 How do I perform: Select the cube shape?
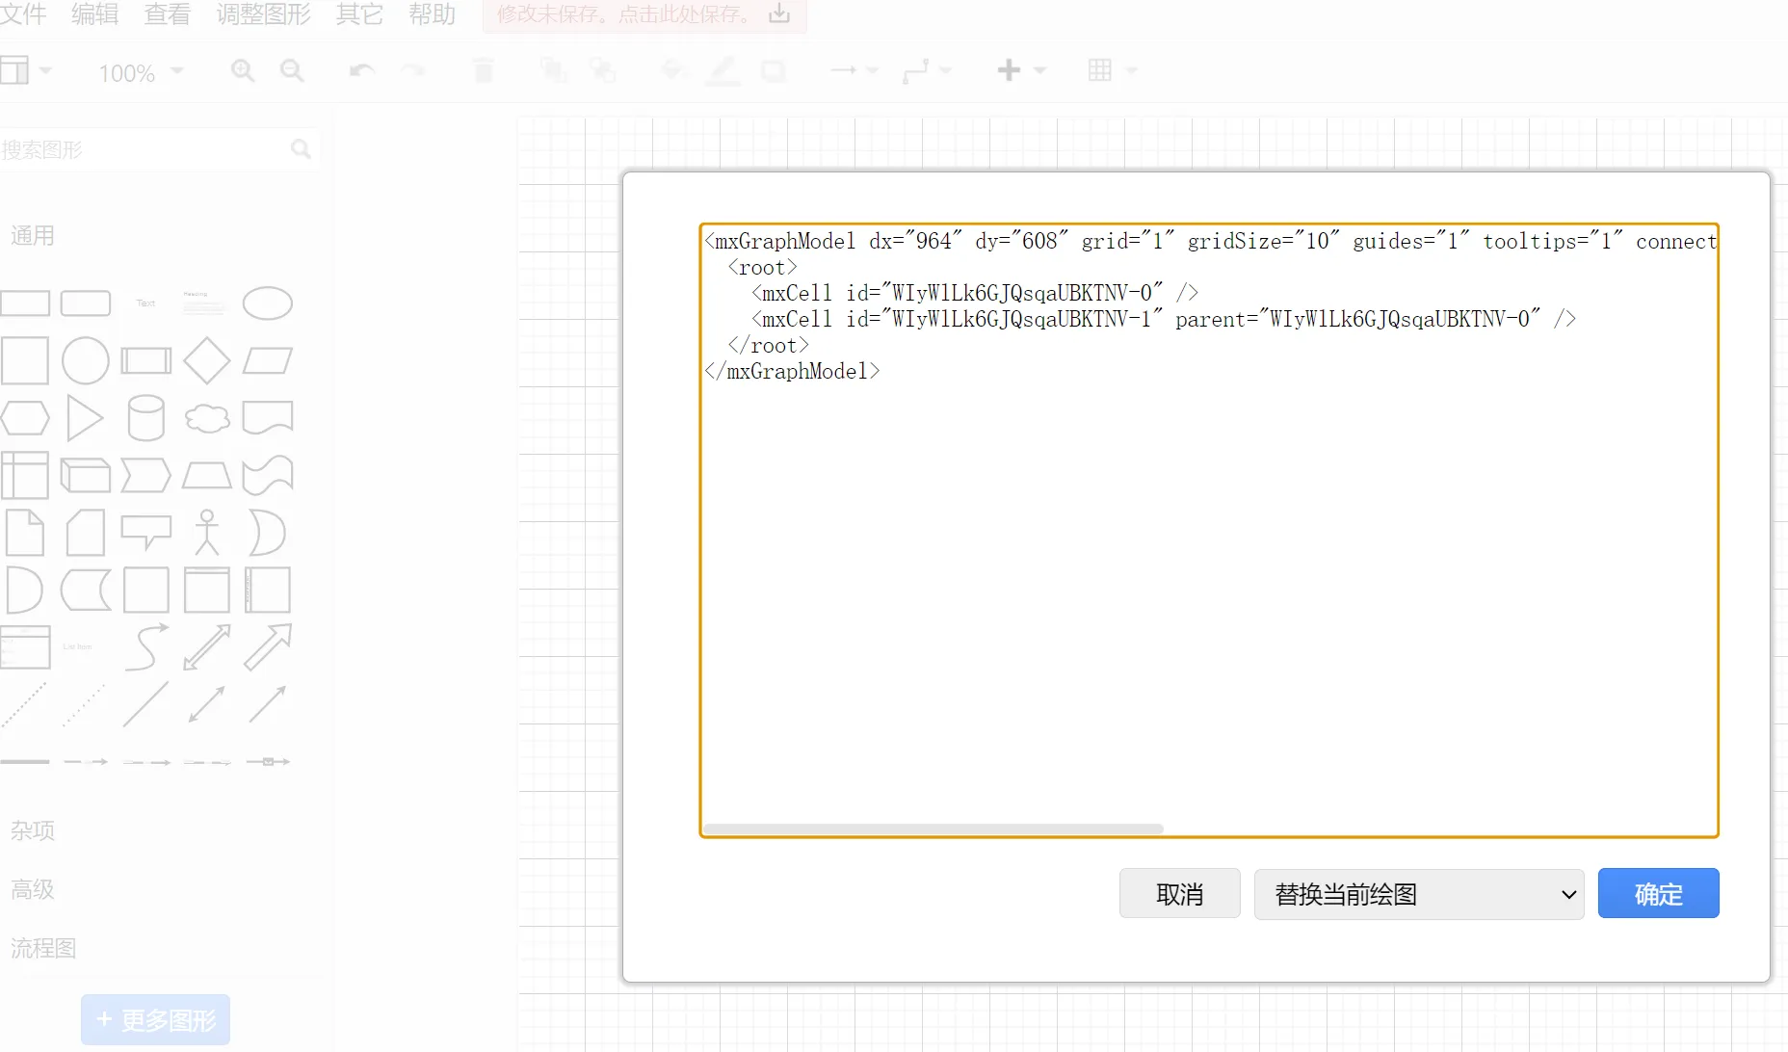pyautogui.click(x=86, y=475)
